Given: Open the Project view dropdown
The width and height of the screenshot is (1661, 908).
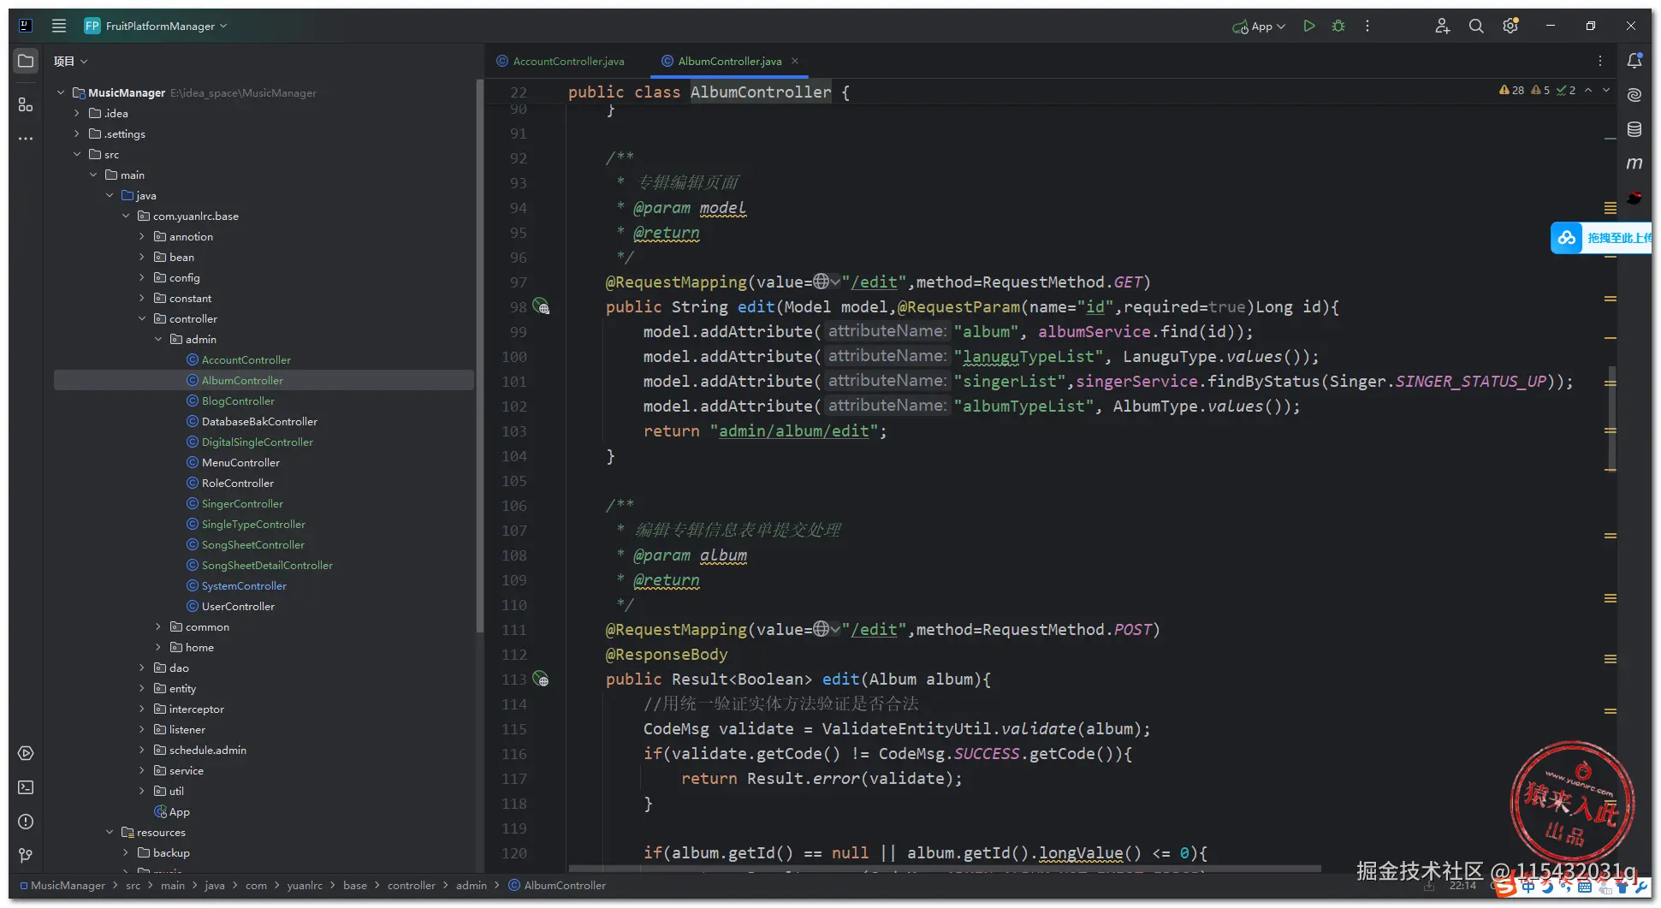Looking at the screenshot, I should point(70,61).
